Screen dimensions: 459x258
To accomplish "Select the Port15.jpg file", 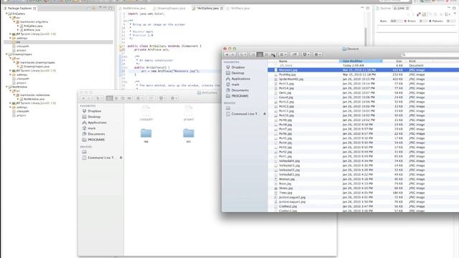I will [x=286, y=84].
